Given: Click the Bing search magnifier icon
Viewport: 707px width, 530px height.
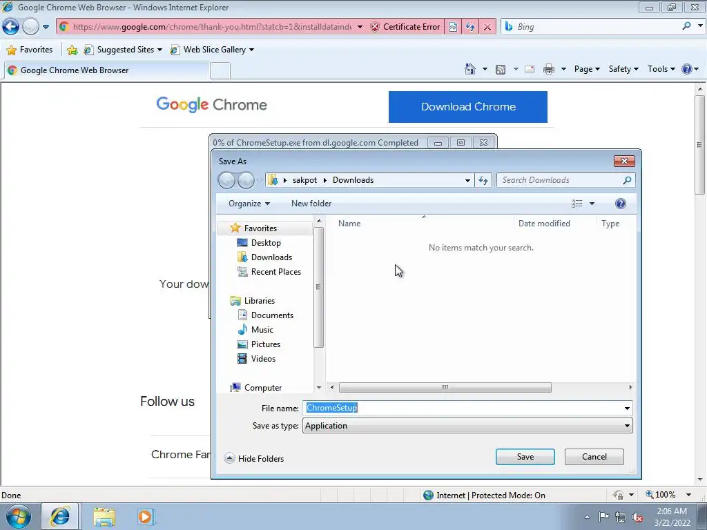Looking at the screenshot, I should click(686, 26).
